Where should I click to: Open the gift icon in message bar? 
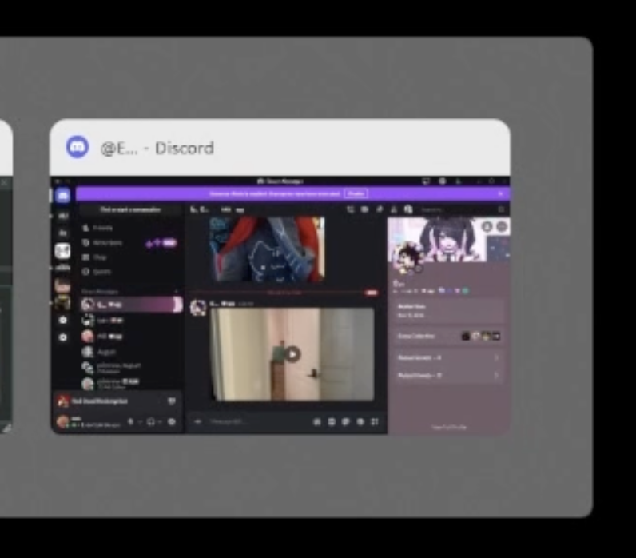point(317,422)
